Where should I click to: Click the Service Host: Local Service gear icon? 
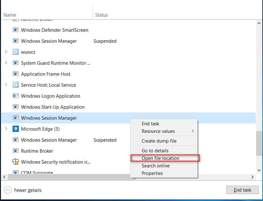[x=15, y=85]
